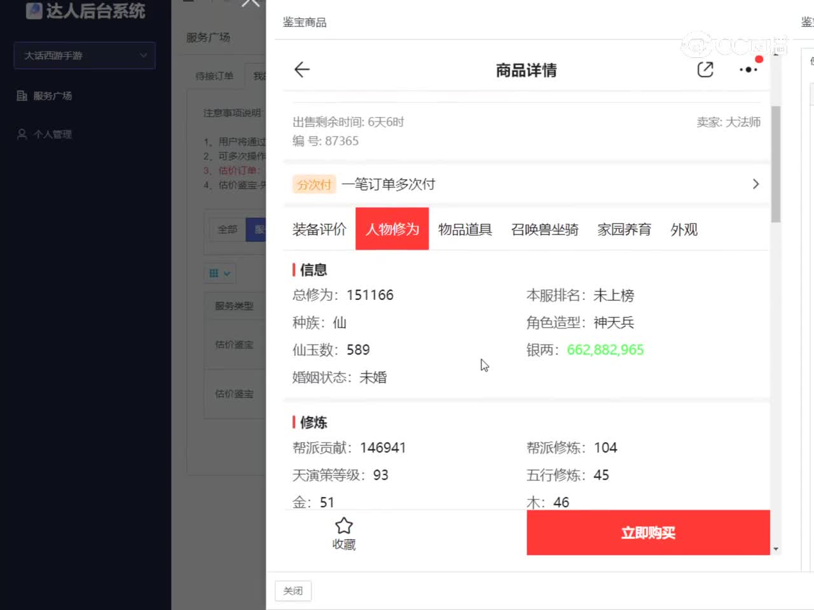
Task: Click the 个人管理 user icon
Action: (x=22, y=134)
